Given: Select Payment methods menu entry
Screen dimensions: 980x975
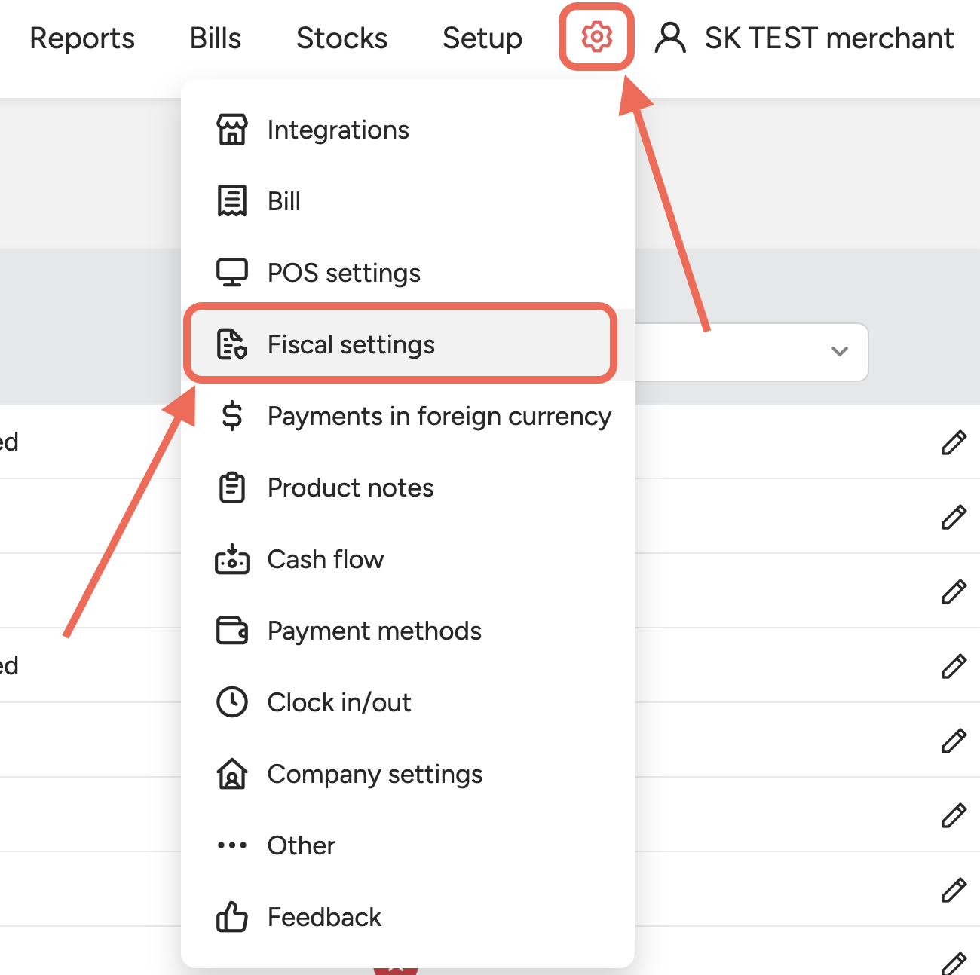Looking at the screenshot, I should pos(408,631).
